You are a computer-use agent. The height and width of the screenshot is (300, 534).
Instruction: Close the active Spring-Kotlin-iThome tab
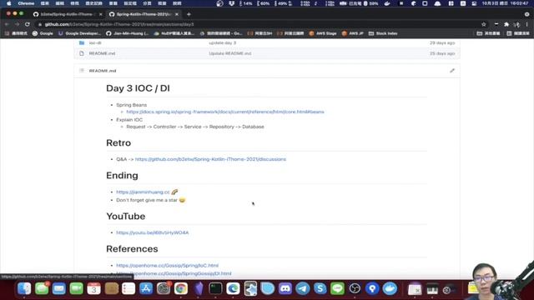pyautogui.click(x=176, y=14)
